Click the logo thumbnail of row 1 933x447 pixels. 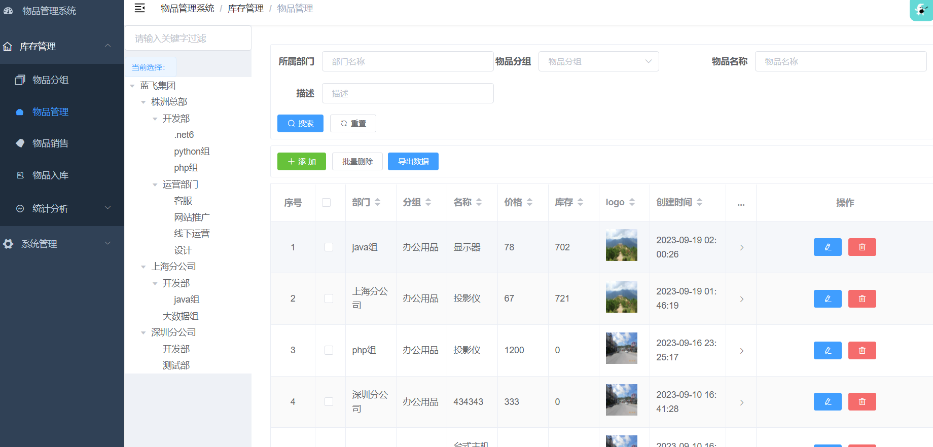click(622, 245)
